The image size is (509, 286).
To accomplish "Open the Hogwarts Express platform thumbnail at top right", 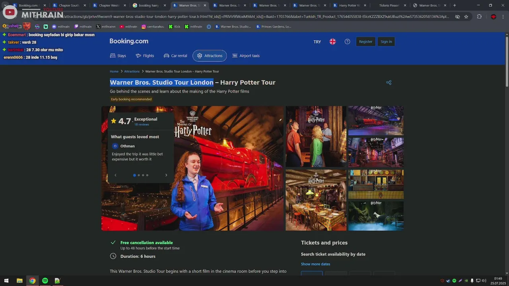I will 376,121.
